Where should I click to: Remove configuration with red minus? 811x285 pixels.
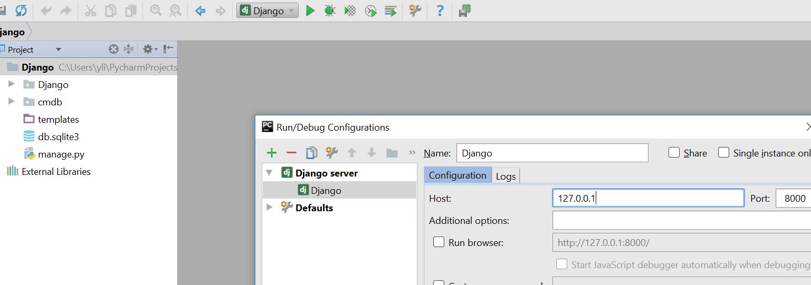click(x=291, y=153)
